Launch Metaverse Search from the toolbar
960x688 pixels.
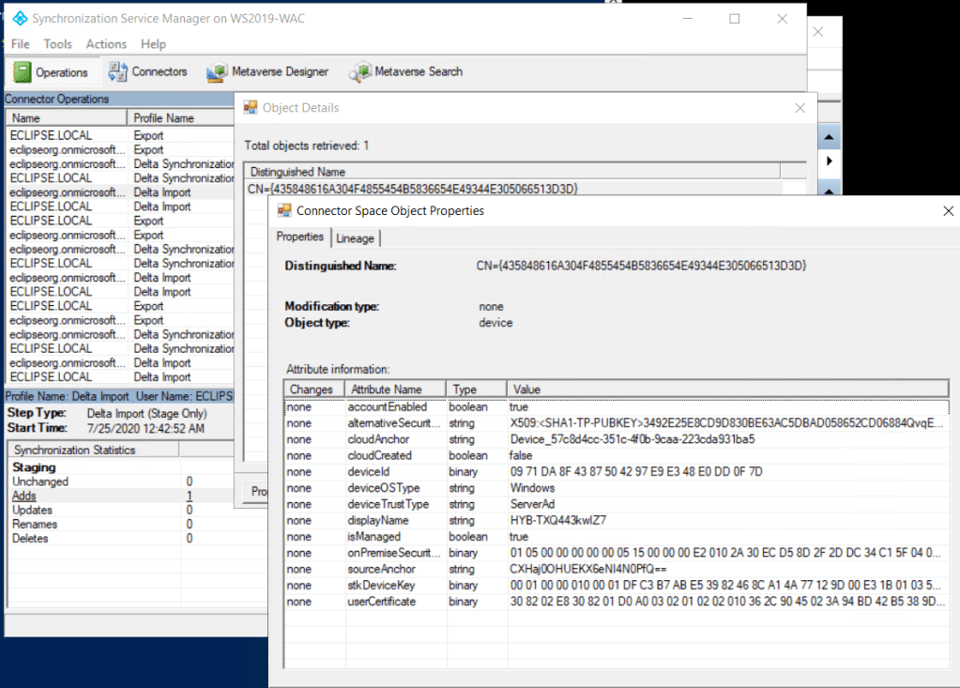click(x=406, y=71)
